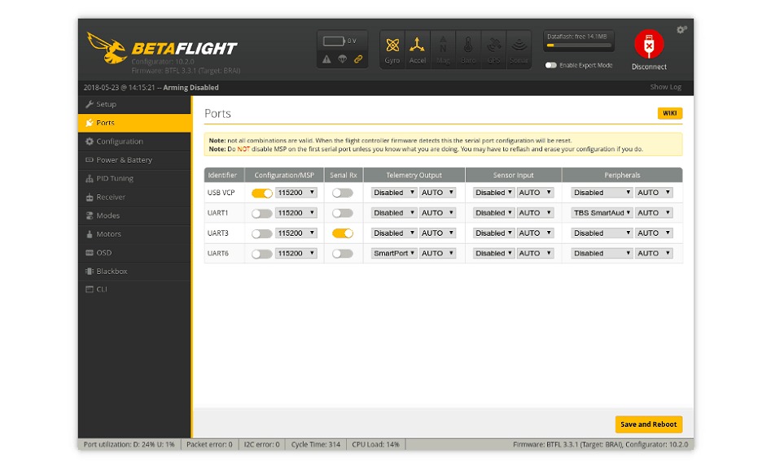Image resolution: width=784 pixels, height=470 pixels.
Task: Enable Serial Rx on USB VCP
Action: [x=343, y=193]
